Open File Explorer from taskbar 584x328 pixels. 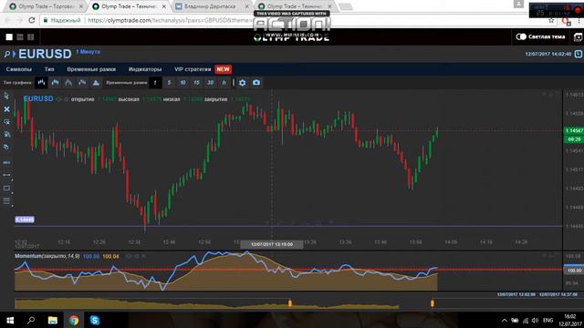[x=53, y=320]
